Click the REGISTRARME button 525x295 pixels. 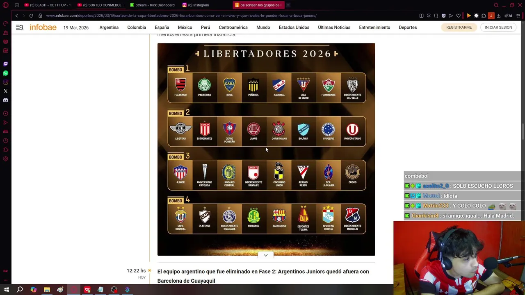pos(459,27)
